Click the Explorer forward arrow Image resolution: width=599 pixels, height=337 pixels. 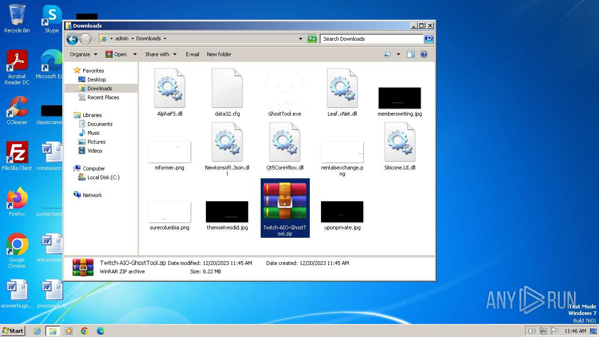click(x=85, y=39)
